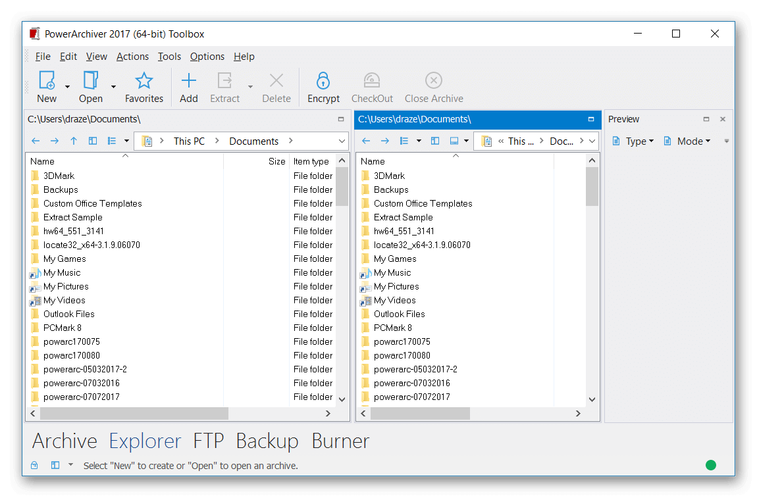The image size is (757, 498).
Task: Switch to the Backup tab
Action: point(267,441)
